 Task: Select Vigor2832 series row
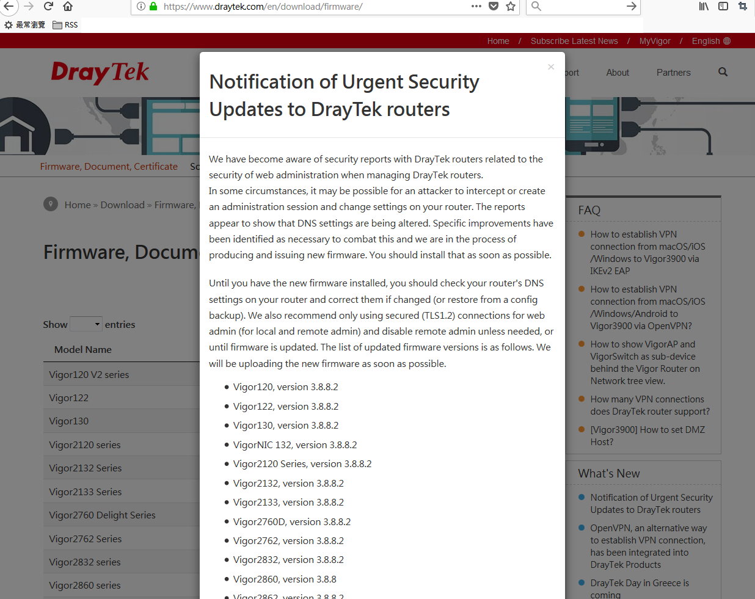122,562
